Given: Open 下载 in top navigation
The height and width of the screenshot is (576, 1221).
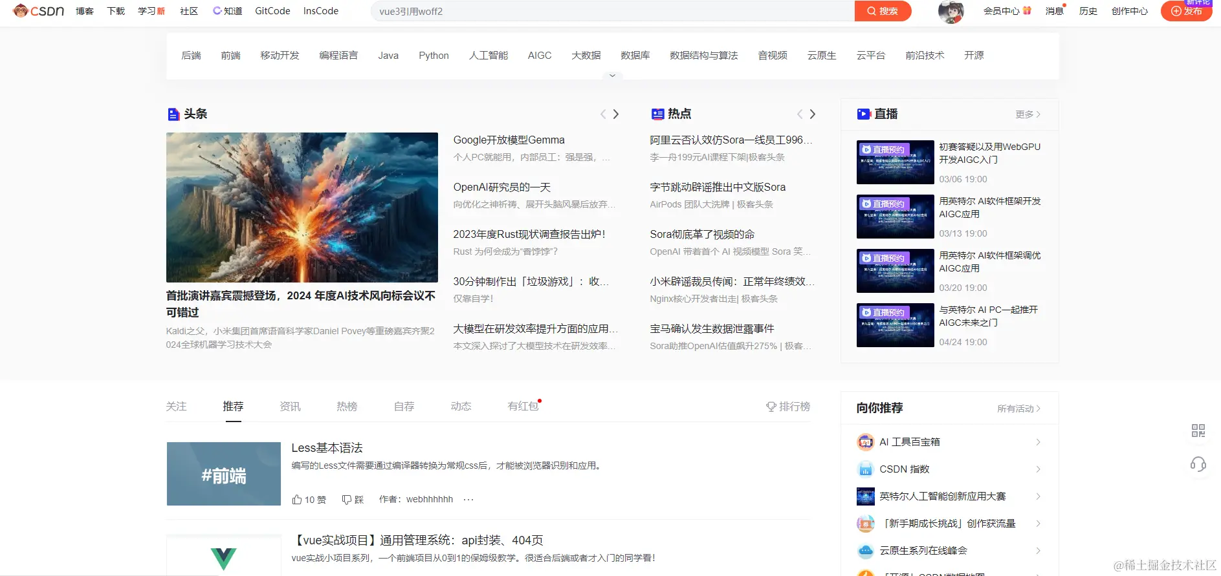Looking at the screenshot, I should (x=116, y=11).
